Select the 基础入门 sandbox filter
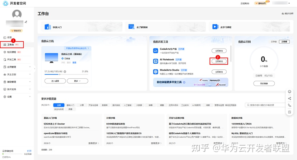Viewport: 297px width, 160px height. tap(70, 105)
